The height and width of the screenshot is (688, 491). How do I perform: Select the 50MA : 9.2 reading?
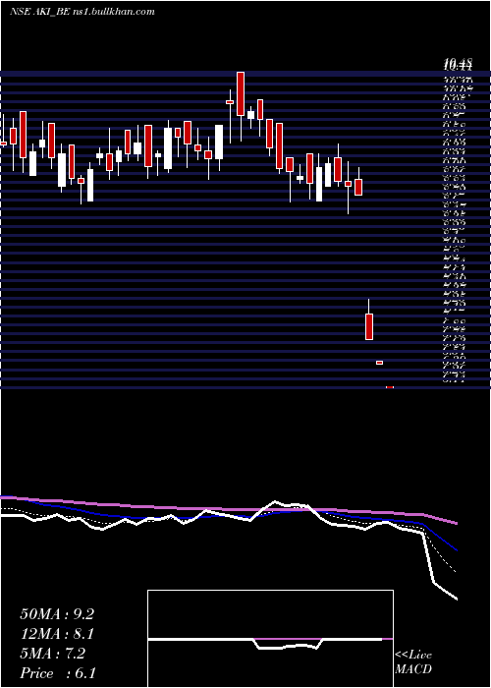(57, 614)
